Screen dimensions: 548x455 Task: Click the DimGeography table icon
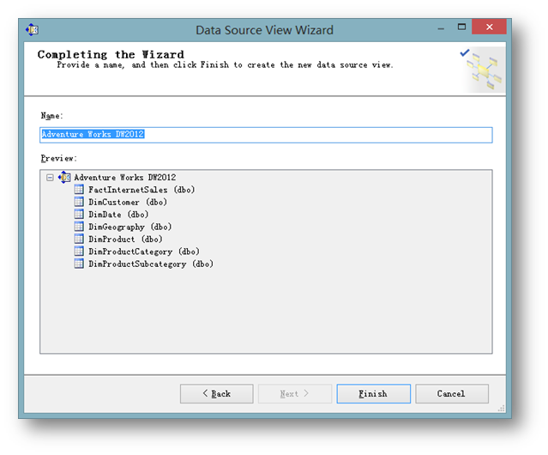pyautogui.click(x=80, y=227)
